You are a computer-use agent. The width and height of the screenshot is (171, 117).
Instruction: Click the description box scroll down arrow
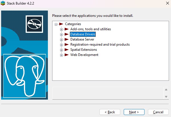[x=166, y=96]
